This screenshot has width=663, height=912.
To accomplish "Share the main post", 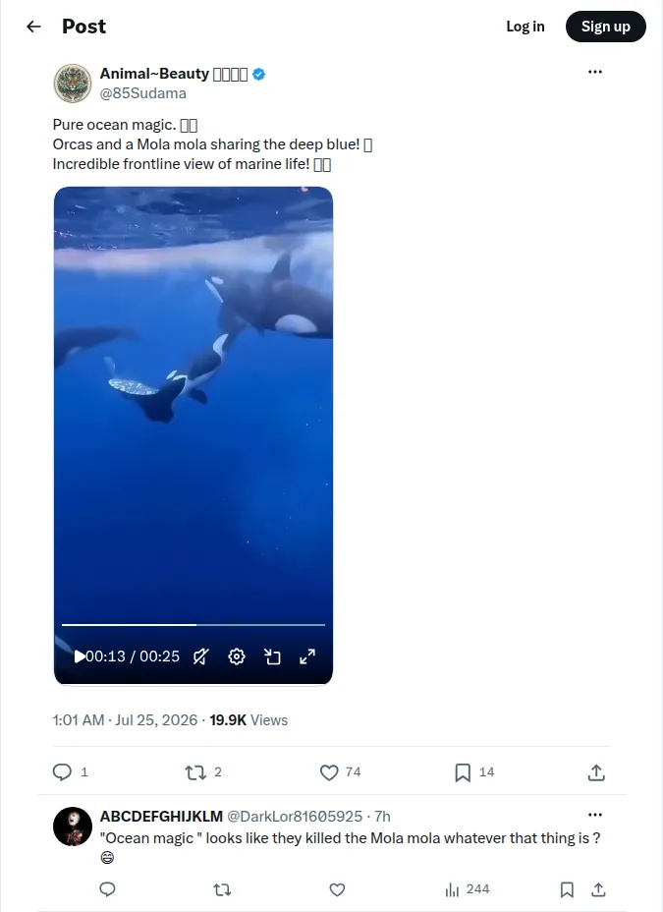I will 596,772.
